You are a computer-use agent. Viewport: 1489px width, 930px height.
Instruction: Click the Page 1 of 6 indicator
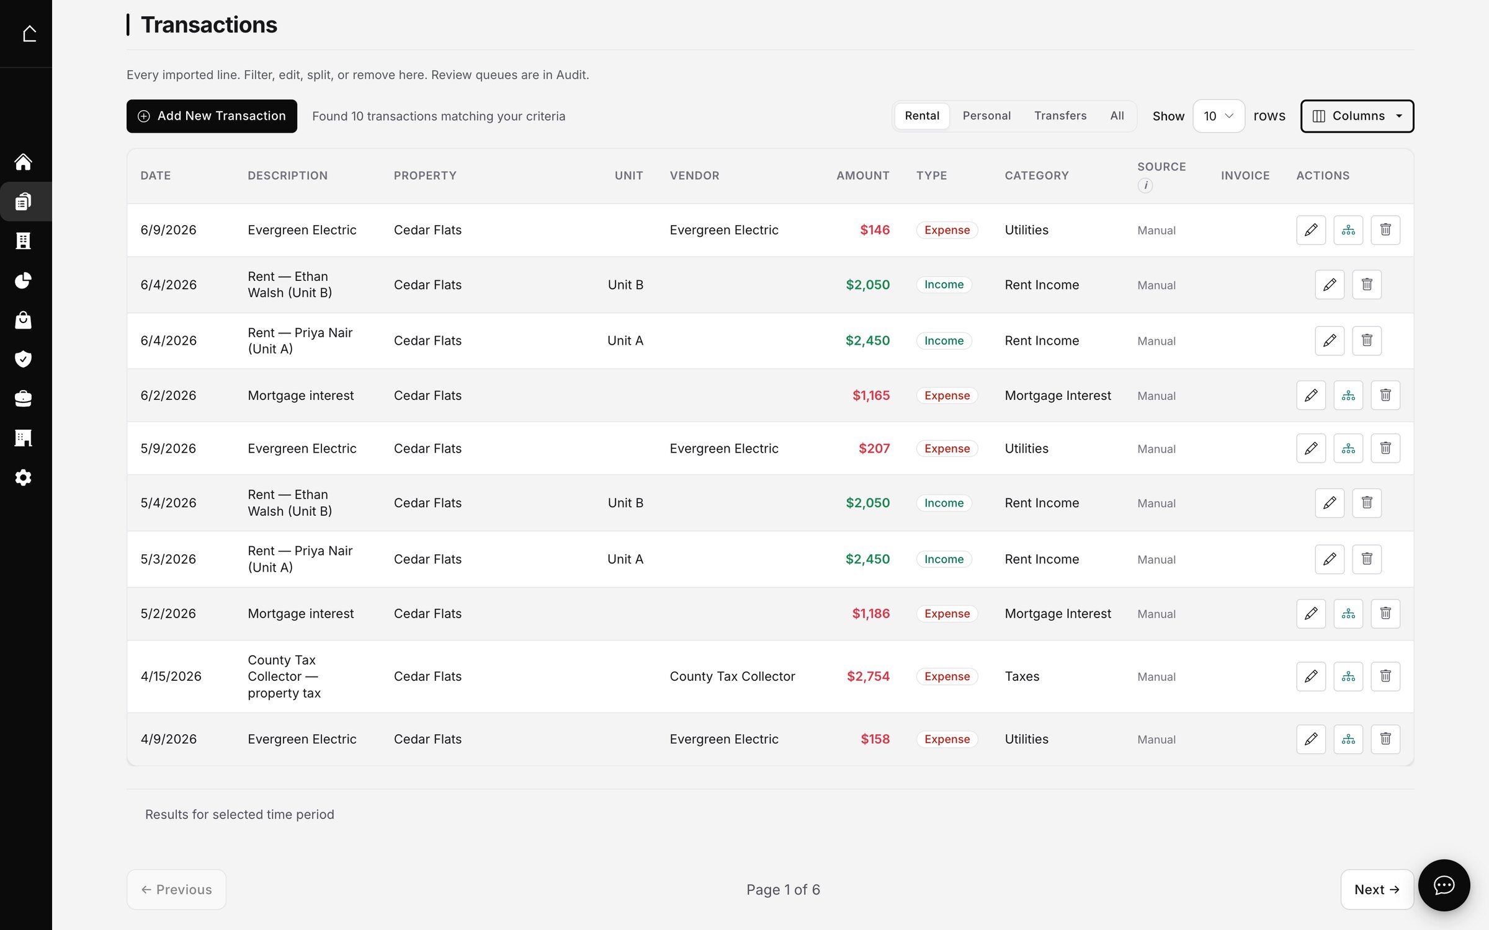[x=783, y=890]
